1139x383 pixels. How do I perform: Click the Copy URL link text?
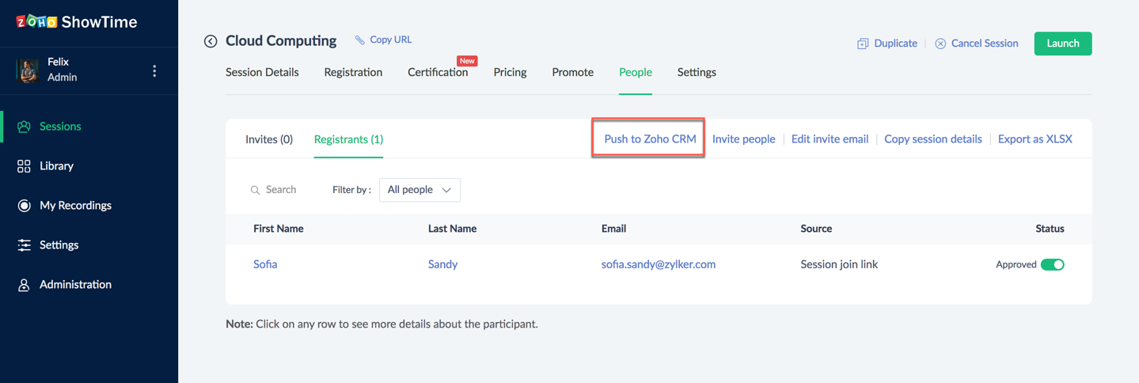pos(390,40)
